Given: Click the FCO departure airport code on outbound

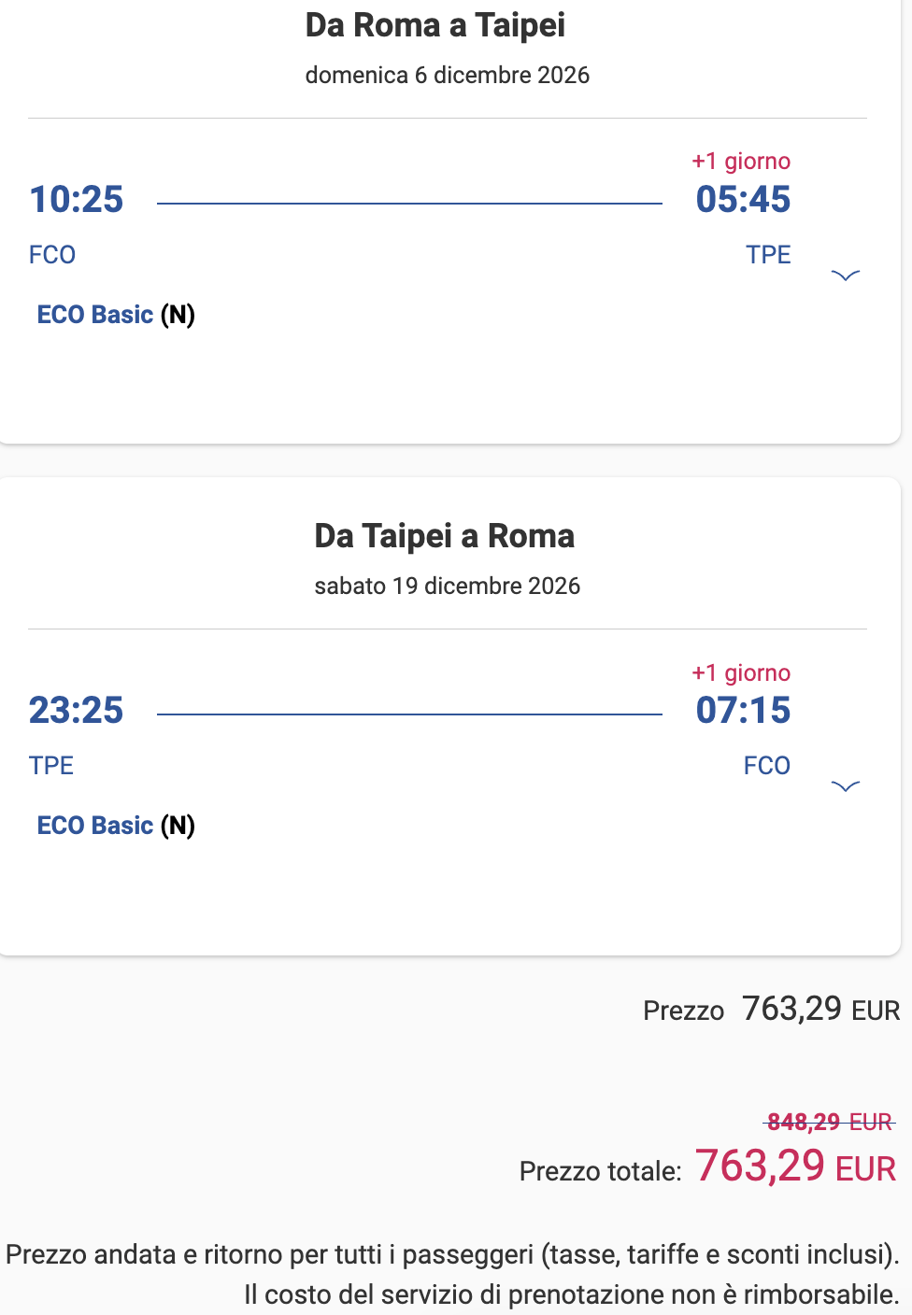Looking at the screenshot, I should [52, 254].
